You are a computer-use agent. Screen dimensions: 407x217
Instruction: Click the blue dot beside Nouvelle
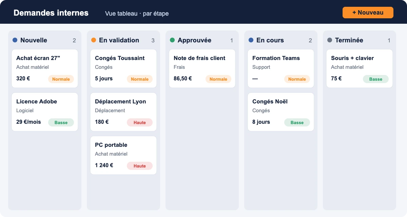pyautogui.click(x=15, y=40)
